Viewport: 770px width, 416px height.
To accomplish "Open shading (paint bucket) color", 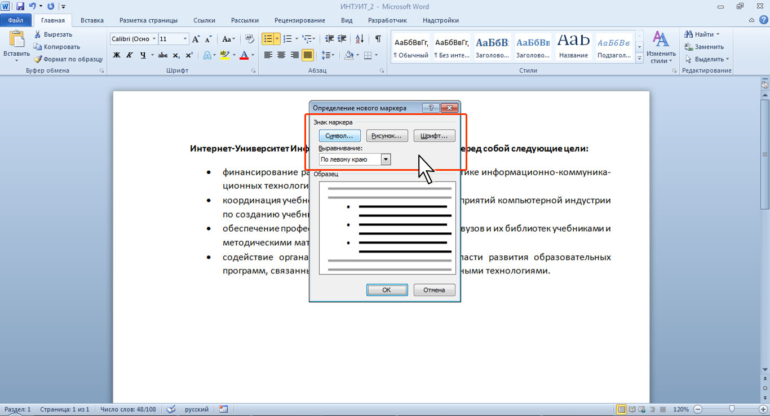I will [348, 55].
